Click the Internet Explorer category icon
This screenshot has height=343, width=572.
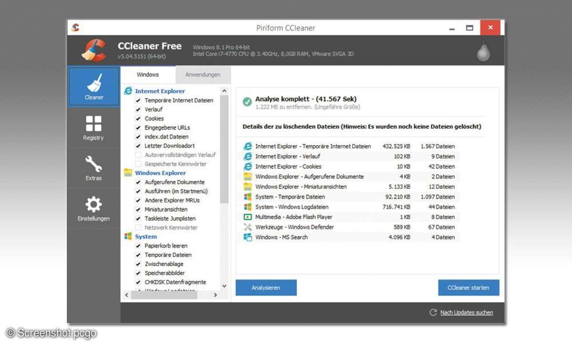[128, 91]
